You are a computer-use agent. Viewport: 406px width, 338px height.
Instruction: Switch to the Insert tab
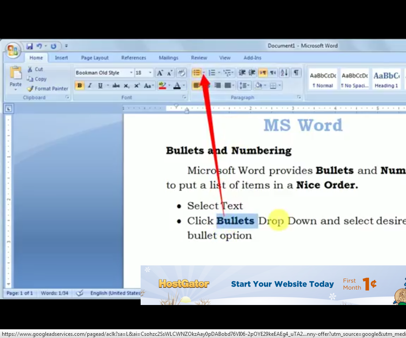[x=61, y=58]
